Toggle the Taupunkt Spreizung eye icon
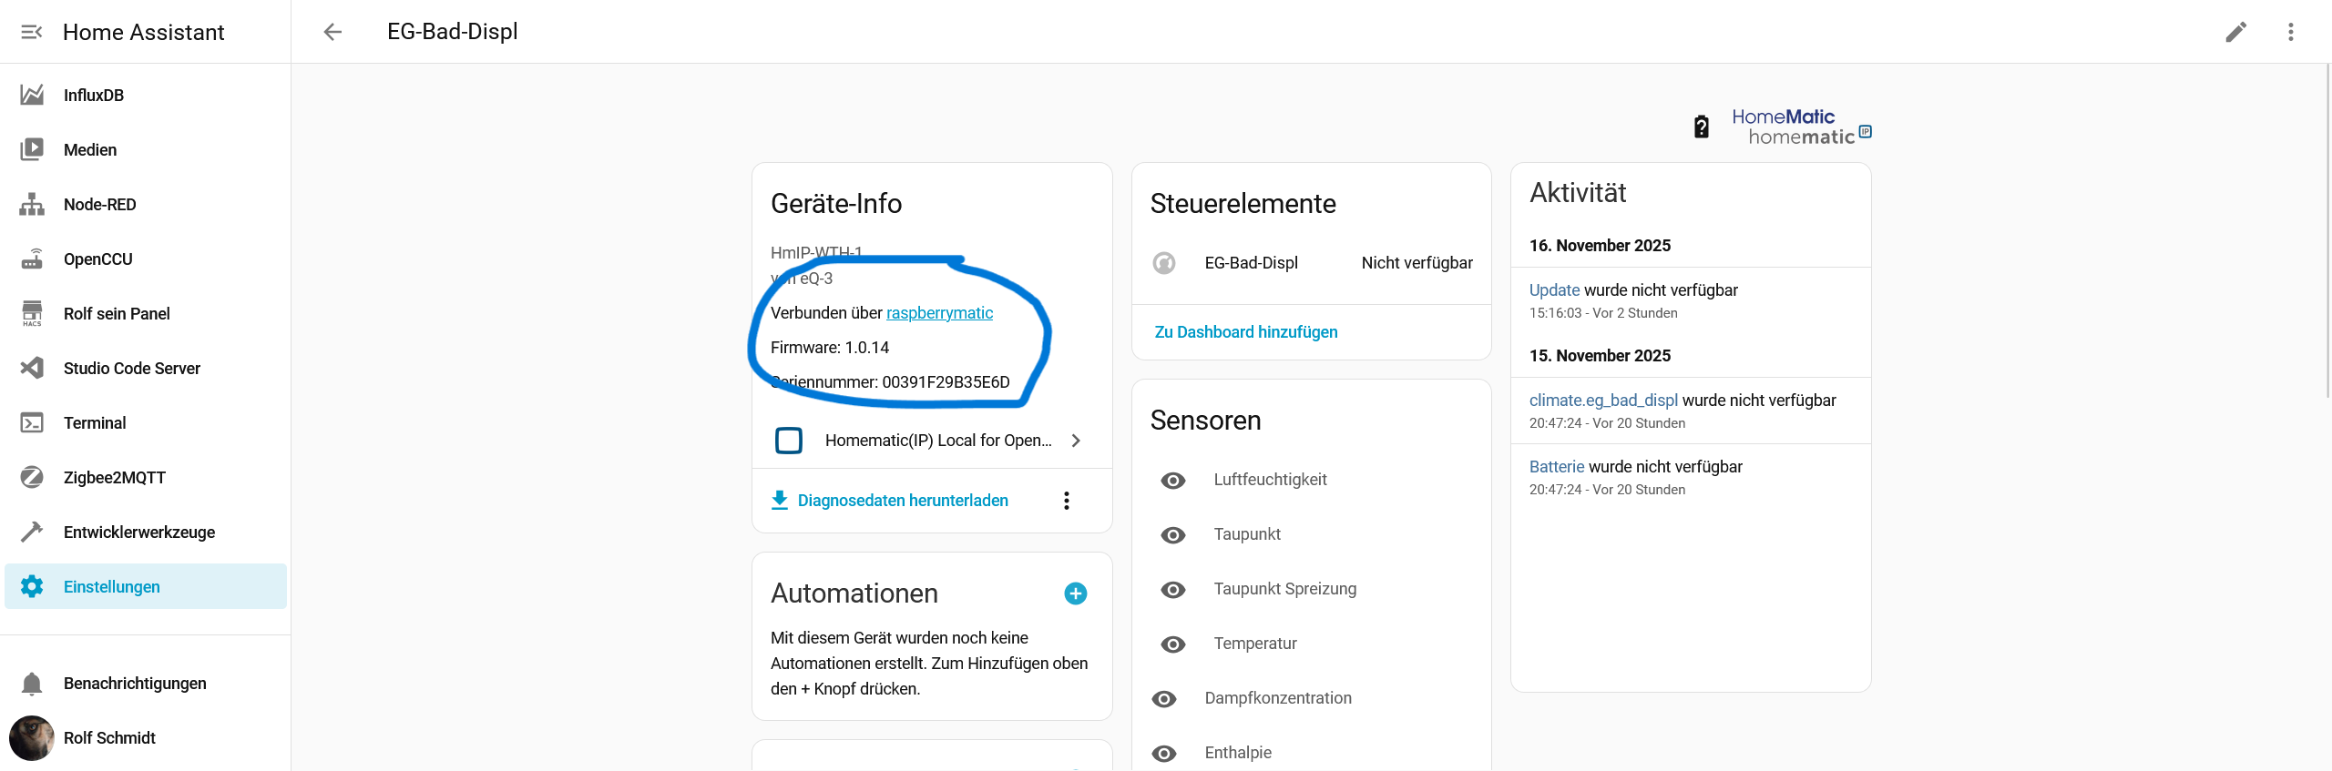2332x771 pixels. click(1173, 590)
